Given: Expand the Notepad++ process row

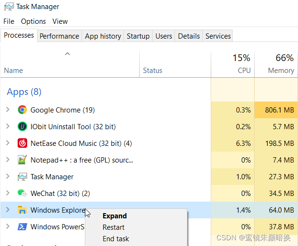Looking at the screenshot, I should coord(8,160).
